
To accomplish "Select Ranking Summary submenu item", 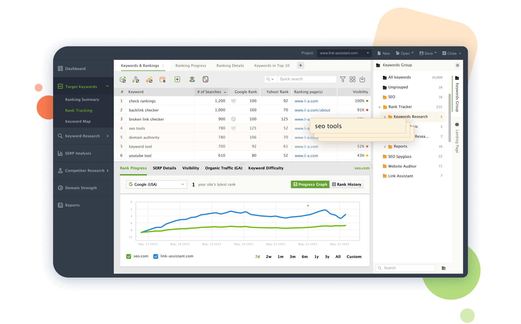I will click(82, 100).
